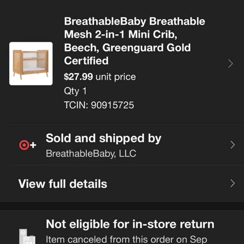Expand product details chevron beside crib title
This screenshot has width=244, height=244.
point(231,63)
